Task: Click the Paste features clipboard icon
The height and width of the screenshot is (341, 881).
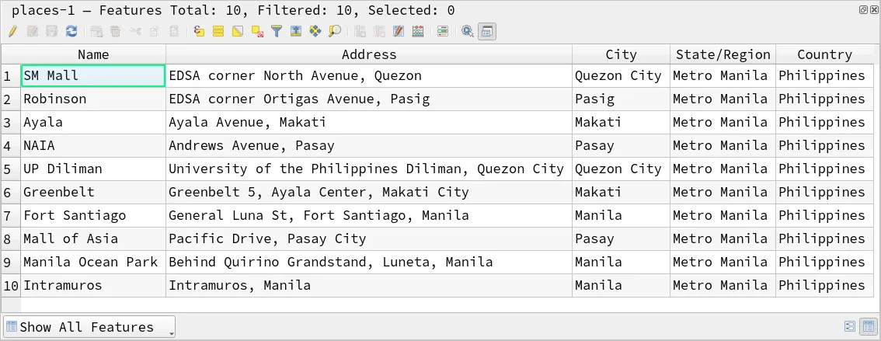Action: point(174,32)
